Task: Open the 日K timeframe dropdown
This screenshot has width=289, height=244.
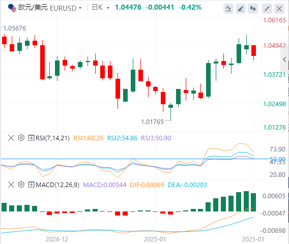Action: coord(101,8)
